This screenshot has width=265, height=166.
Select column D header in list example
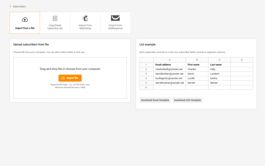(x=242, y=60)
